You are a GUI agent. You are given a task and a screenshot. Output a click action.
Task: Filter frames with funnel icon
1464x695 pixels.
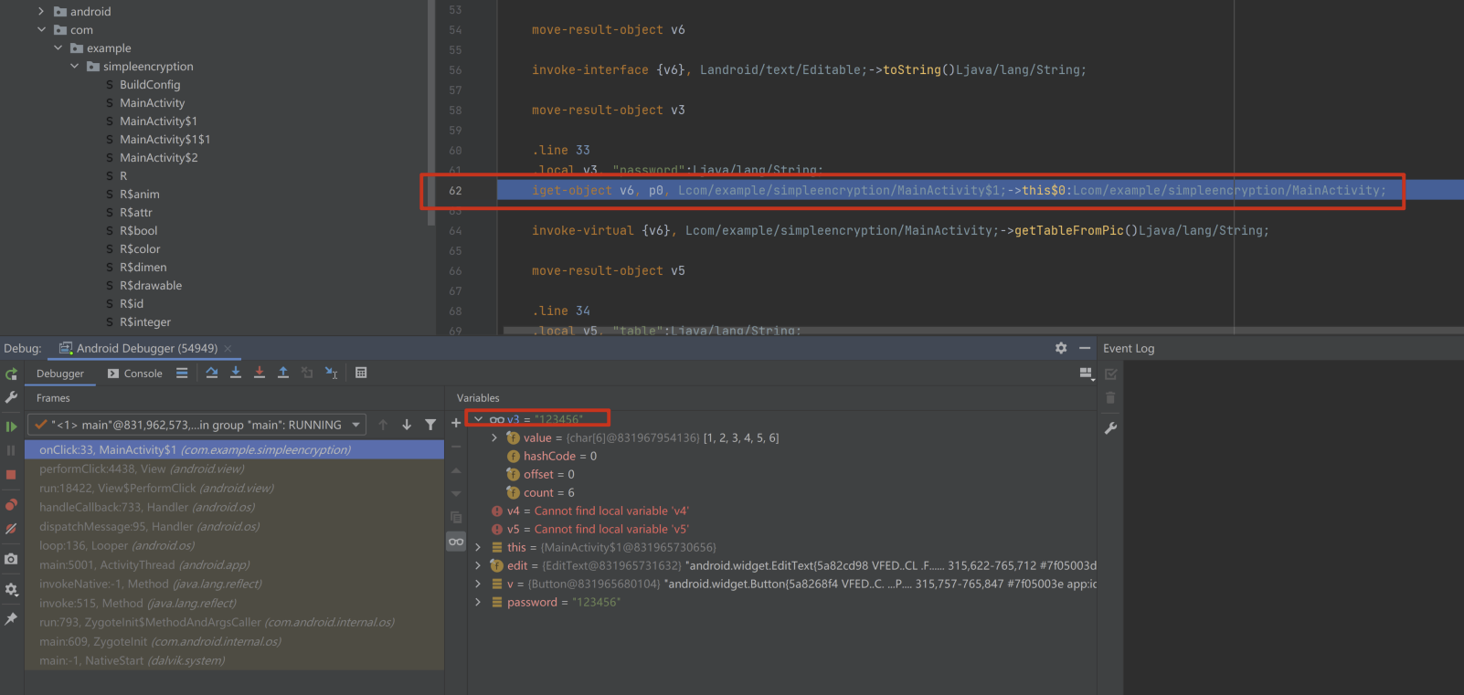(430, 425)
